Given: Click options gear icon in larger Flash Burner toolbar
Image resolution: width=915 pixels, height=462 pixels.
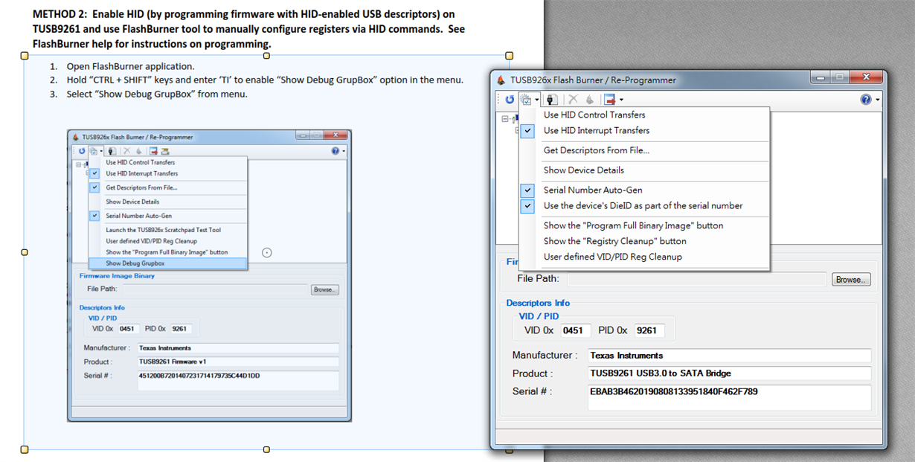Looking at the screenshot, I should point(525,100).
